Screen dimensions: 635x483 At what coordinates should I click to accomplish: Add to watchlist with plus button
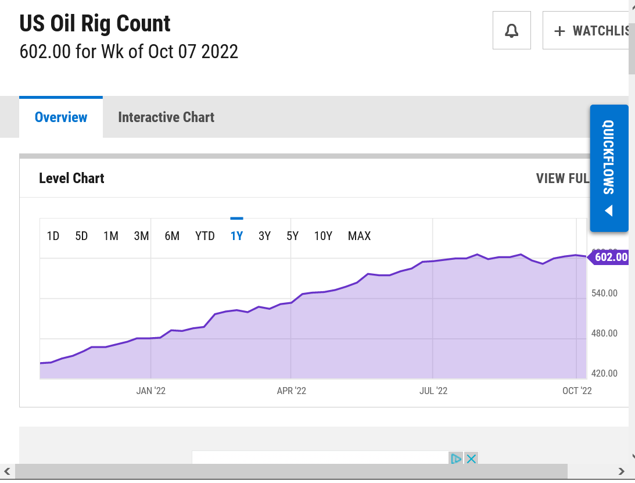(587, 31)
